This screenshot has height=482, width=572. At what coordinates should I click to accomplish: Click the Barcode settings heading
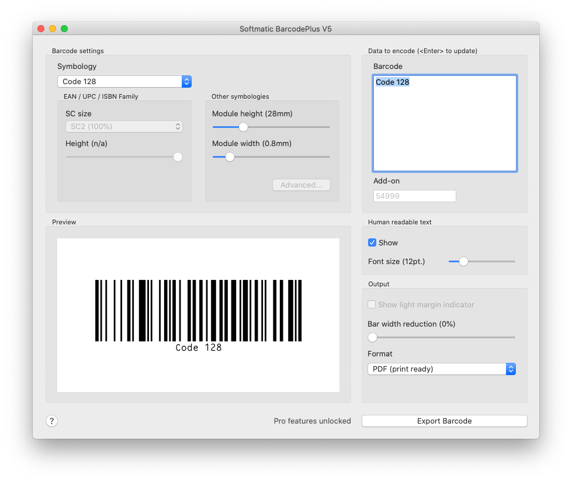78,51
